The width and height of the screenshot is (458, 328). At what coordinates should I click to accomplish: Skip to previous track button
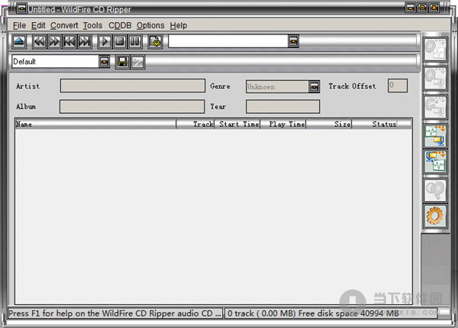69,41
